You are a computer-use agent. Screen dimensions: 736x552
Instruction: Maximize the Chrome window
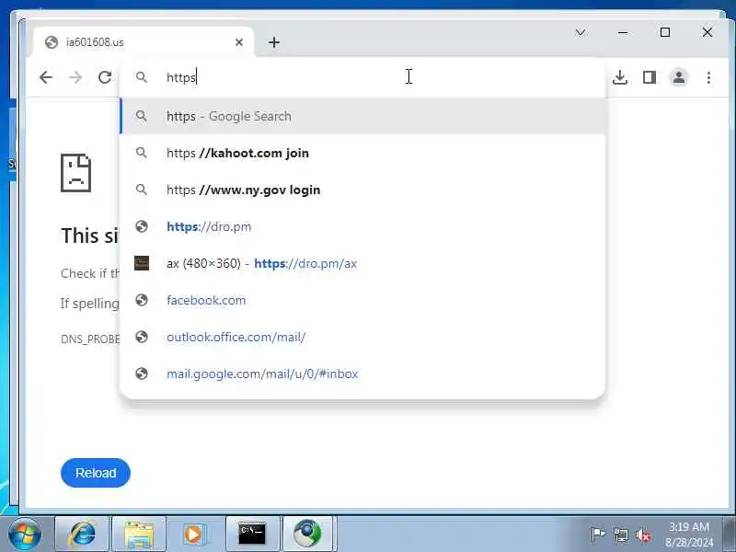pyautogui.click(x=664, y=32)
